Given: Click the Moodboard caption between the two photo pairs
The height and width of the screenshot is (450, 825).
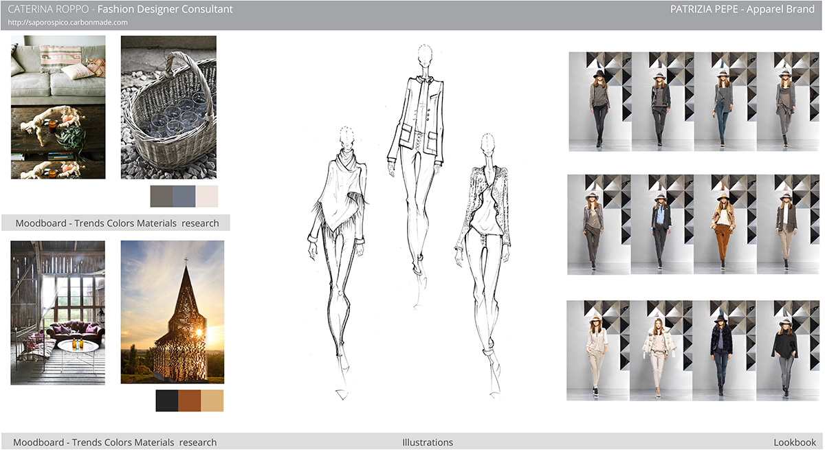Looking at the screenshot, I should (117, 223).
